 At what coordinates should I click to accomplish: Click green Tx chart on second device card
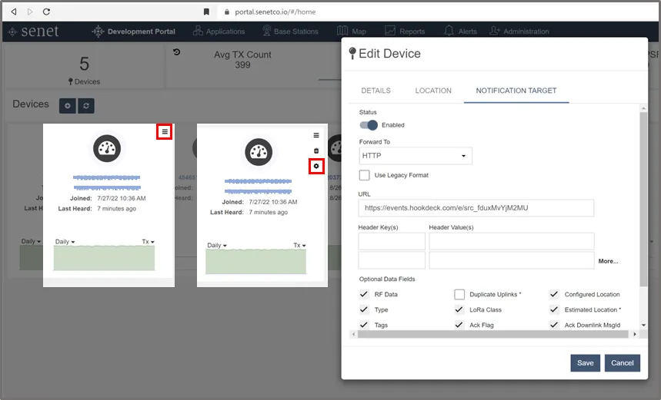(x=256, y=262)
